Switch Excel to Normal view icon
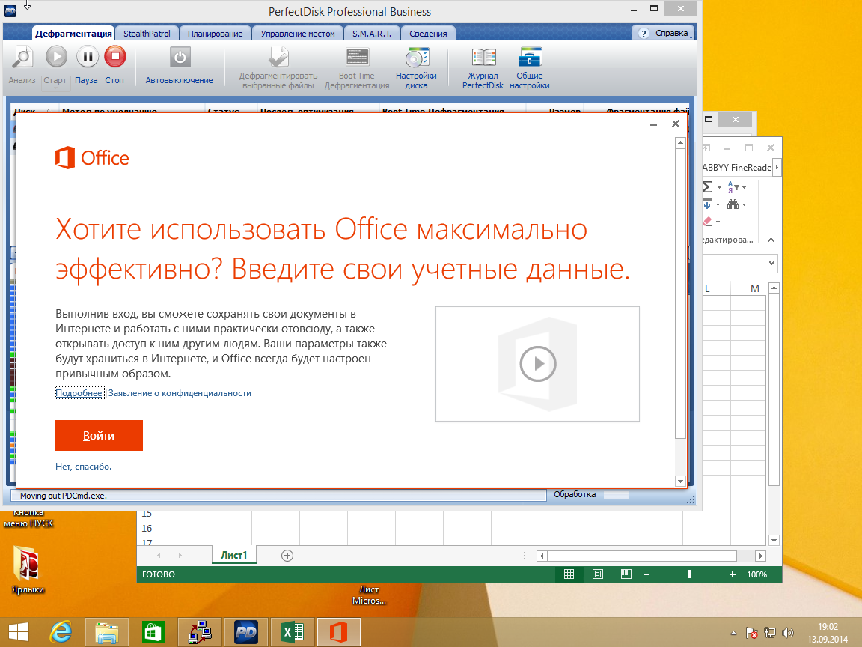This screenshot has width=862, height=647. point(569,574)
